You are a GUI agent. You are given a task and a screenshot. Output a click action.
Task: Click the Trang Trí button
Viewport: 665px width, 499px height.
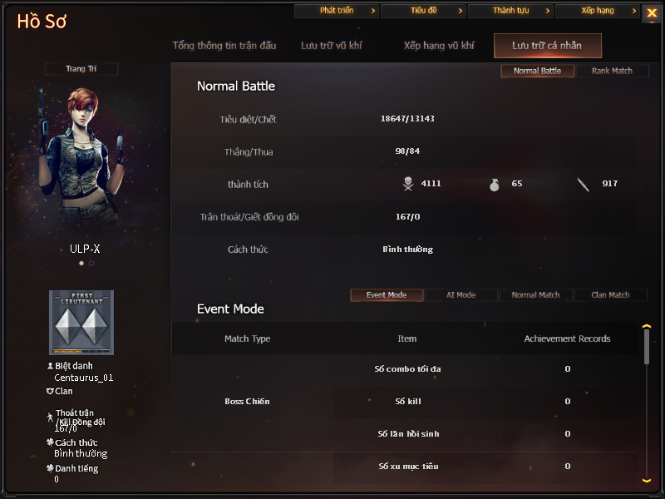[81, 69]
